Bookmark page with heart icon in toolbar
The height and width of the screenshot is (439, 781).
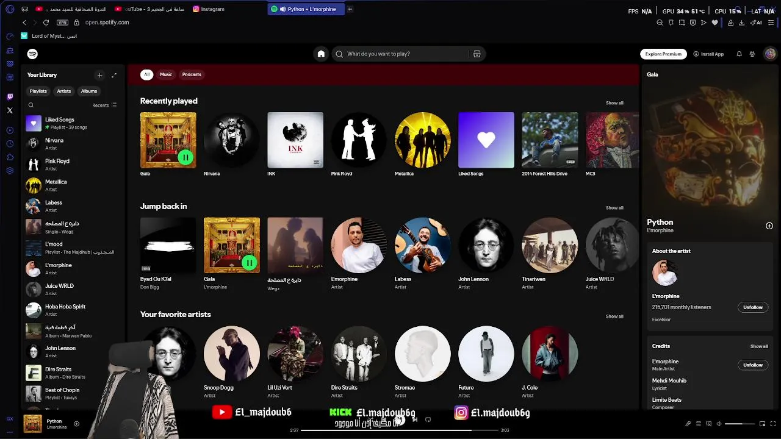click(715, 23)
